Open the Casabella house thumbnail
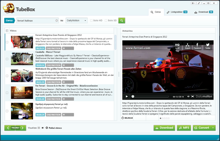220x141 pixels. [22, 59]
